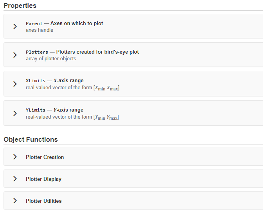
Task: Click the 'array of plotter objects' description
Action: [x=51, y=59]
